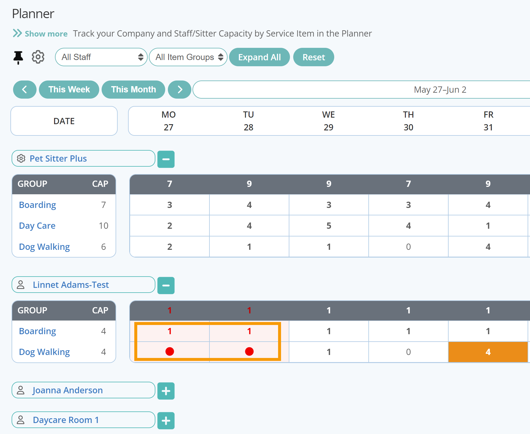Click the double-chevron Show more icon

[x=17, y=33]
